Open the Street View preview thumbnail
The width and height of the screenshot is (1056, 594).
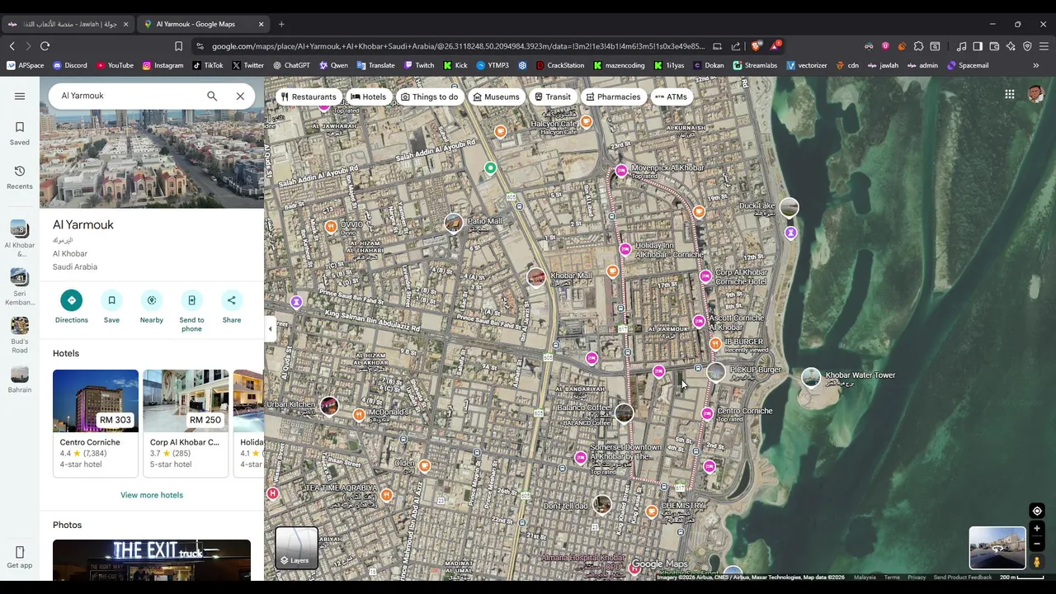tap(997, 548)
